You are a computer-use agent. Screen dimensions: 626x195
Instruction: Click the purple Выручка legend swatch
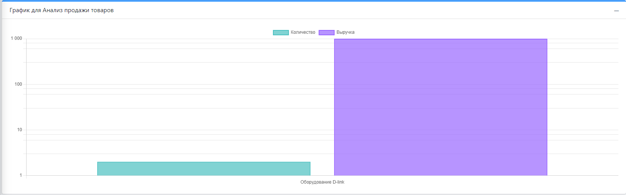point(326,33)
